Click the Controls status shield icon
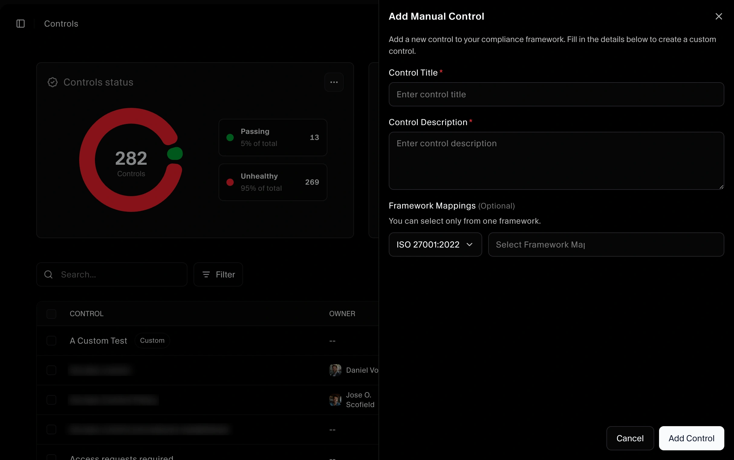The width and height of the screenshot is (734, 460). point(52,82)
